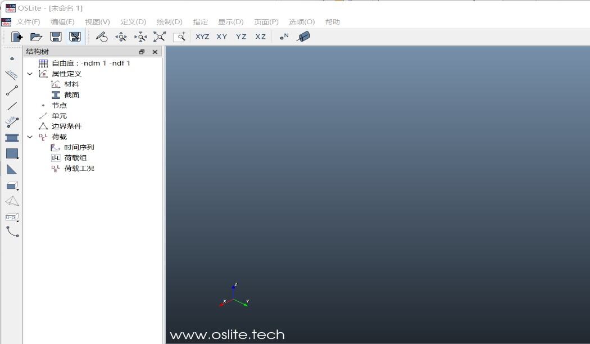590x344 pixels.
Task: Open a model with the folder icon
Action: coord(36,37)
